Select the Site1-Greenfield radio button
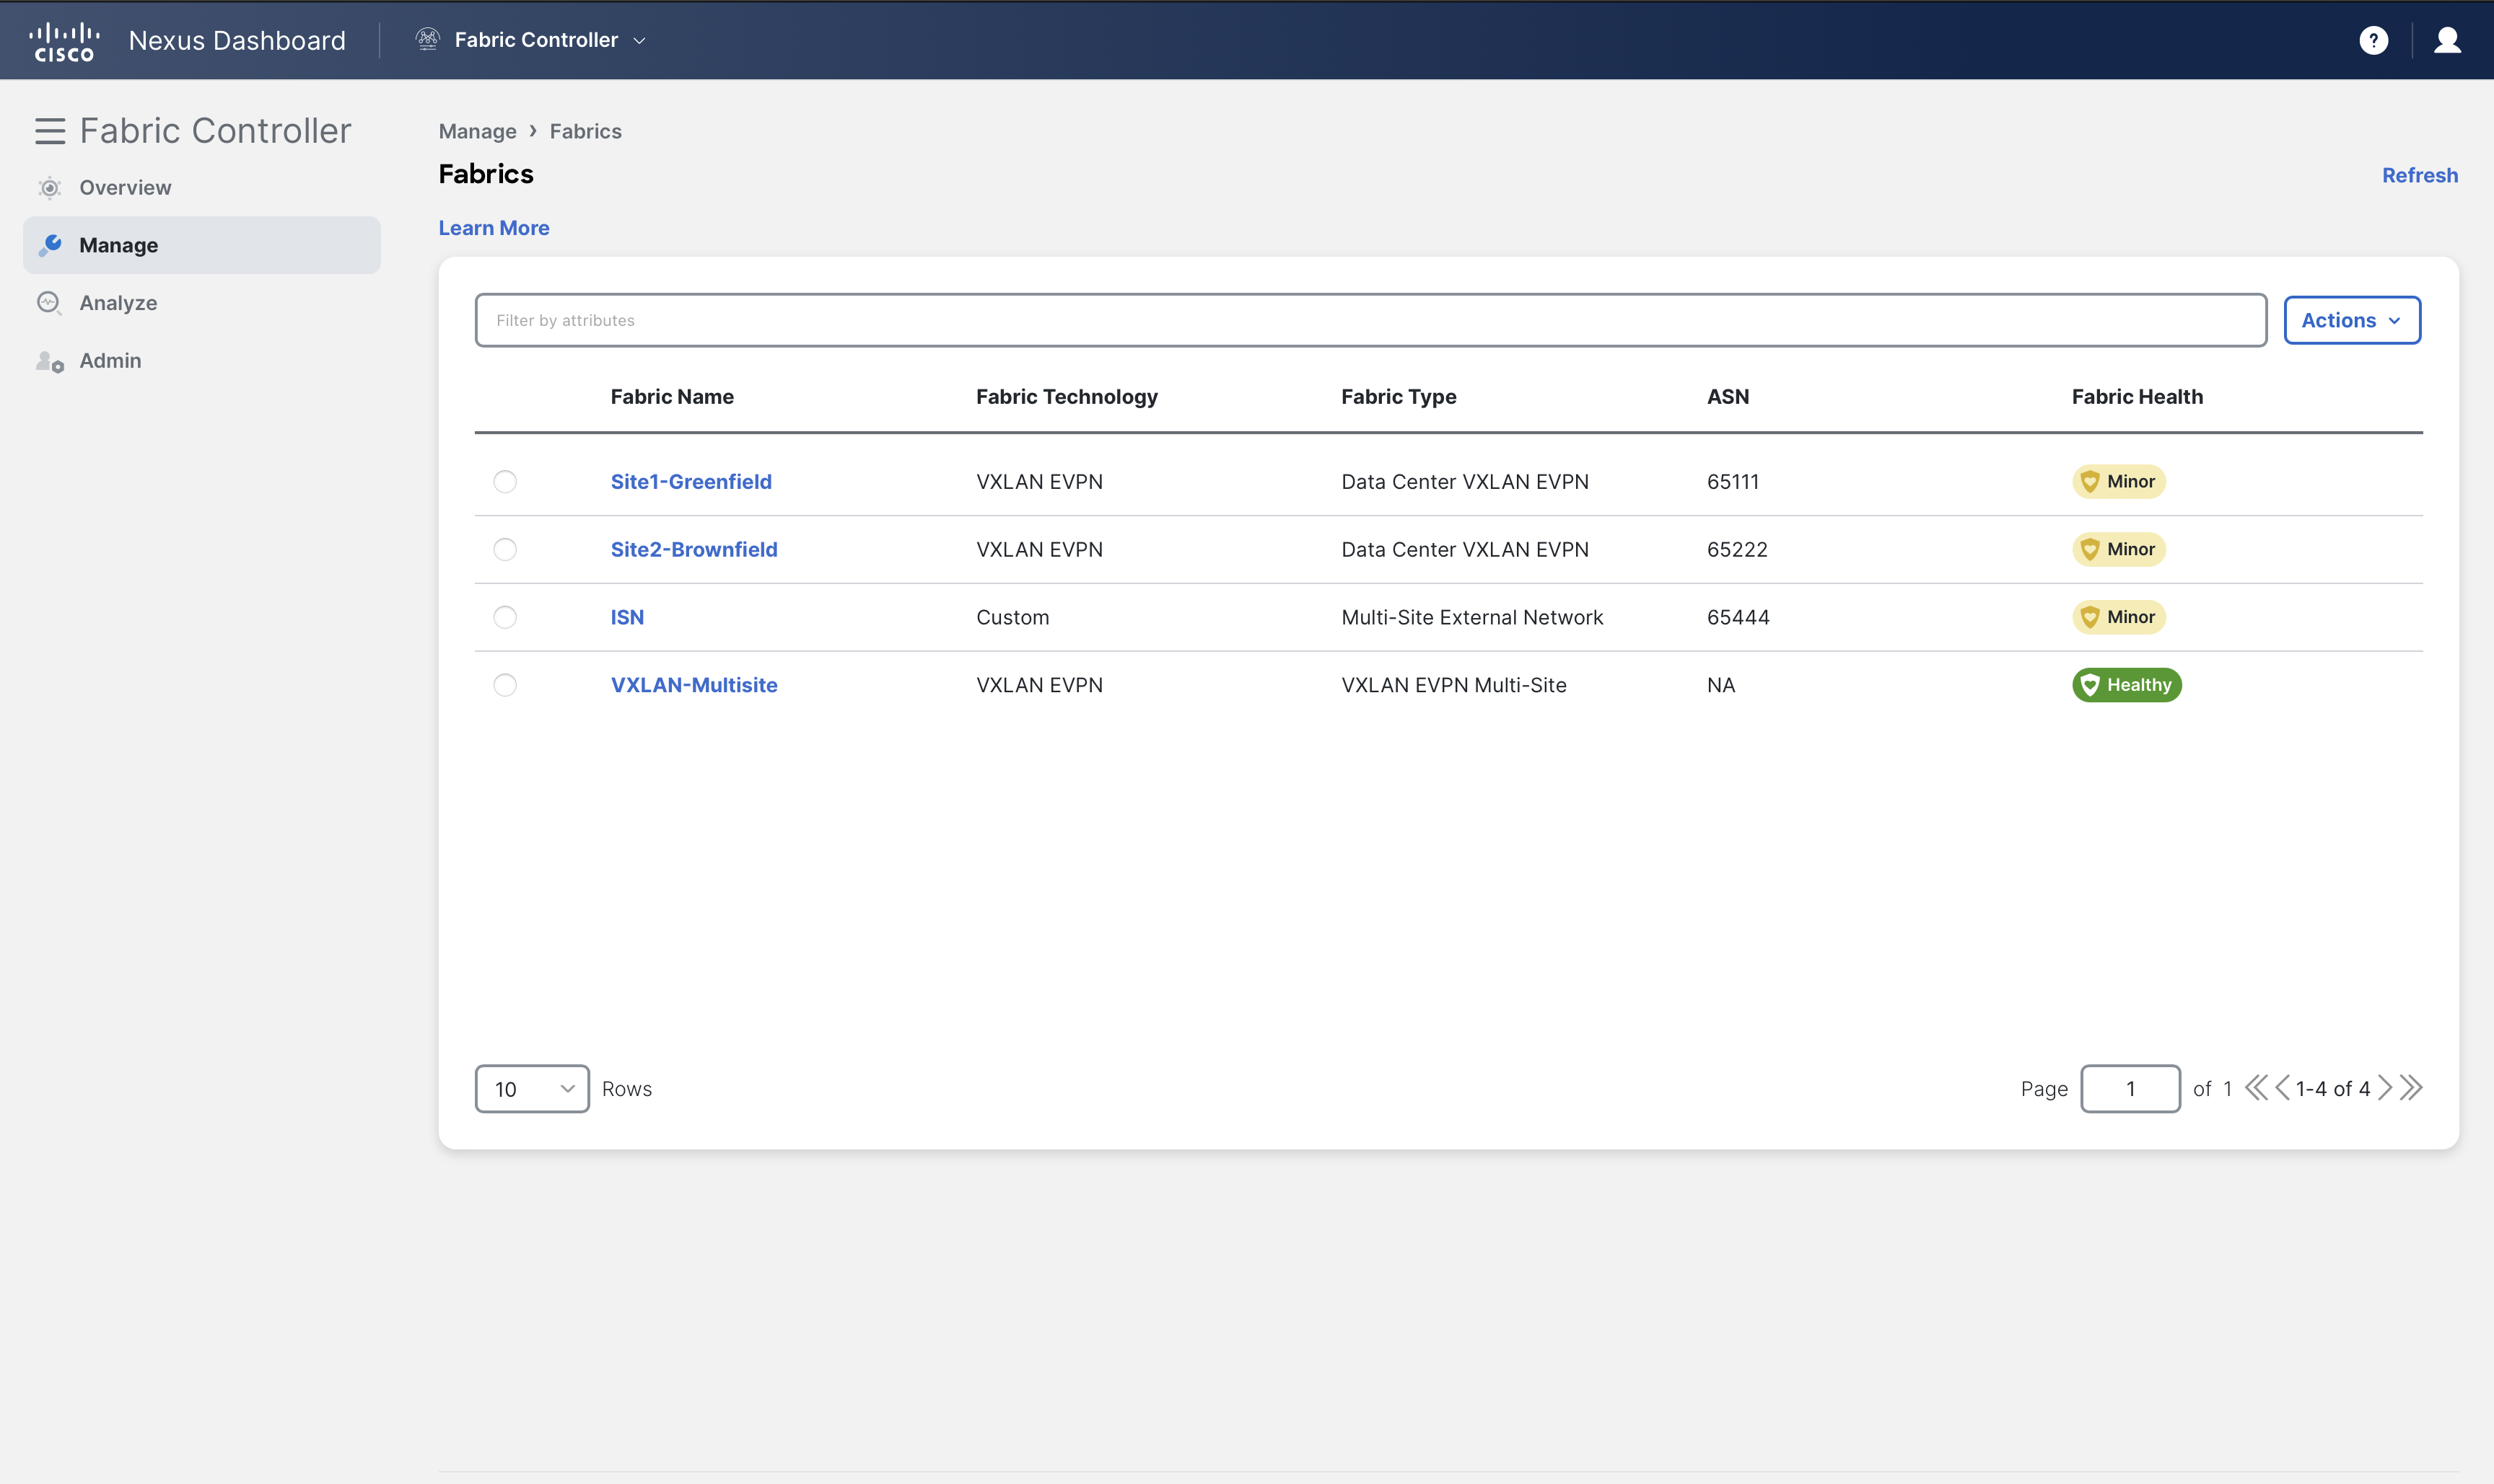Screen dimensions: 2494x1484 click(x=505, y=482)
